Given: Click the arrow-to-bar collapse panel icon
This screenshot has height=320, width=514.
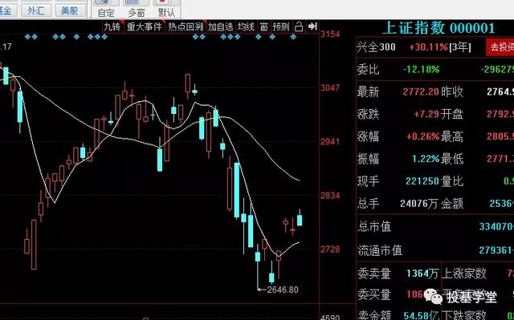Looking at the screenshot, I should pos(312,26).
